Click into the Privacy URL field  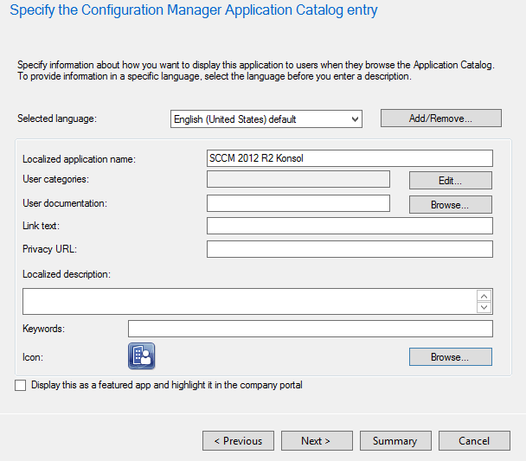350,249
